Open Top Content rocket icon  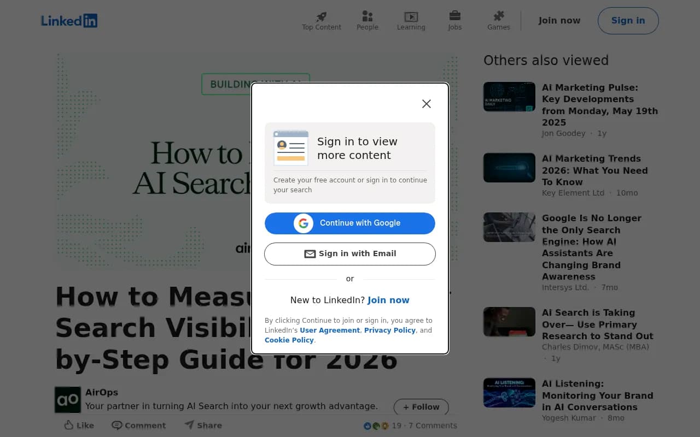[322, 16]
